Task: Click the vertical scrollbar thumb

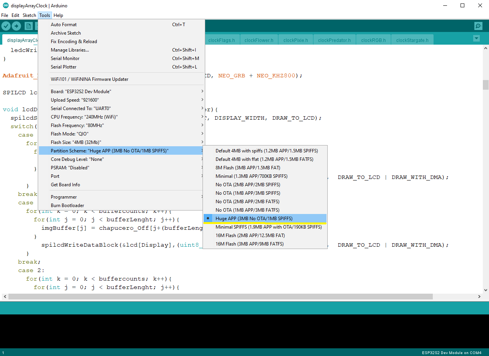Action: 486,85
